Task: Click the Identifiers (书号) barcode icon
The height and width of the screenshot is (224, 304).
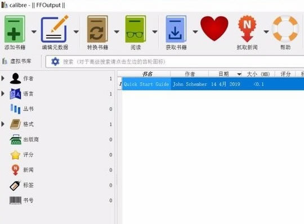Action: point(15,200)
